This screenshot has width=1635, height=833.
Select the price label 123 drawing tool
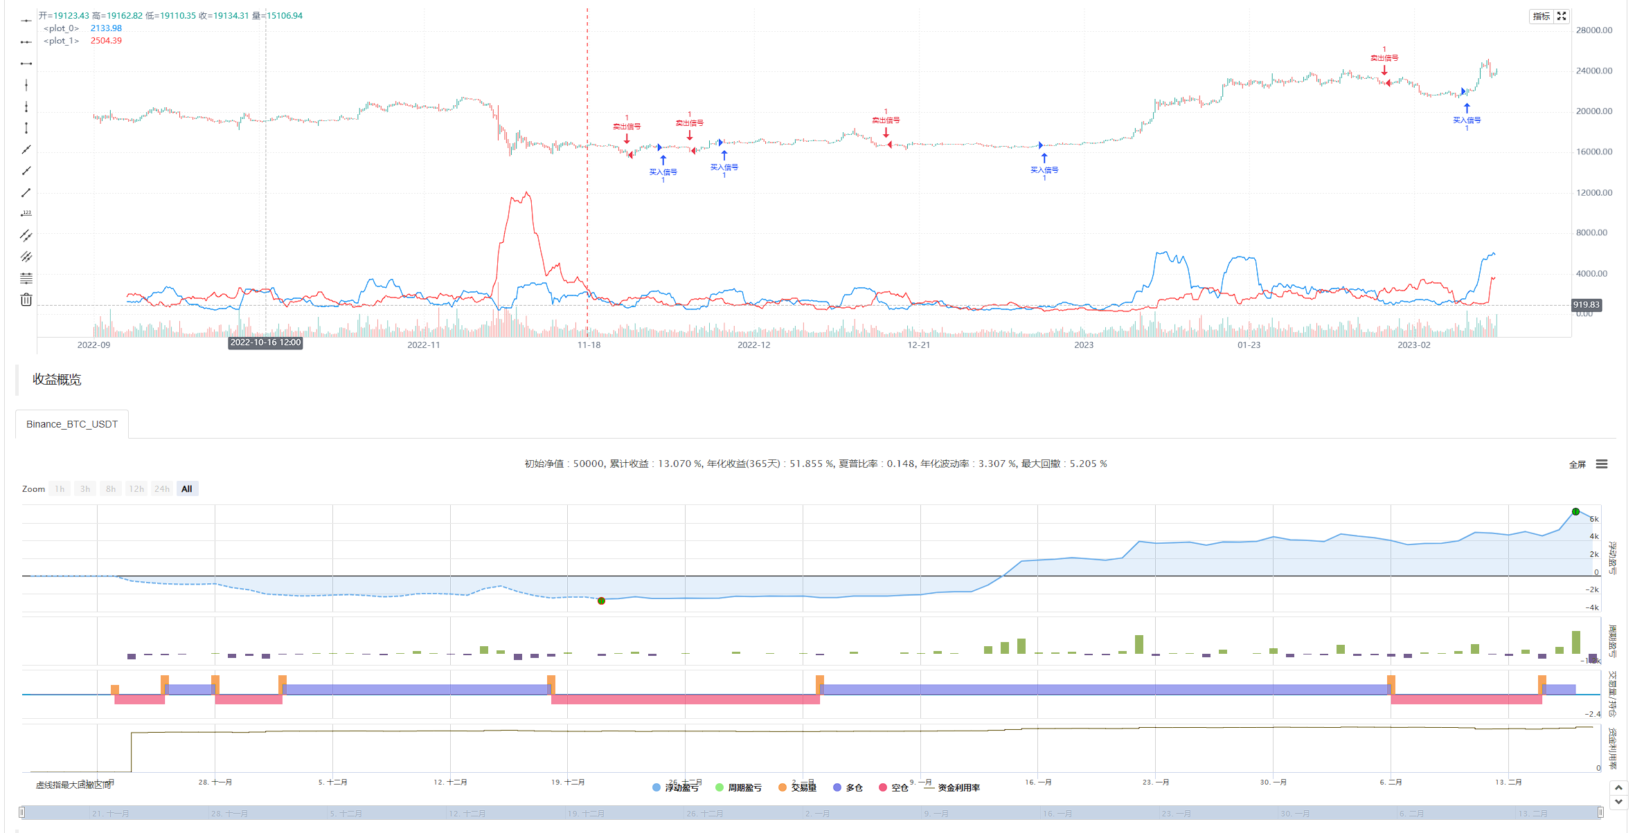coord(26,214)
